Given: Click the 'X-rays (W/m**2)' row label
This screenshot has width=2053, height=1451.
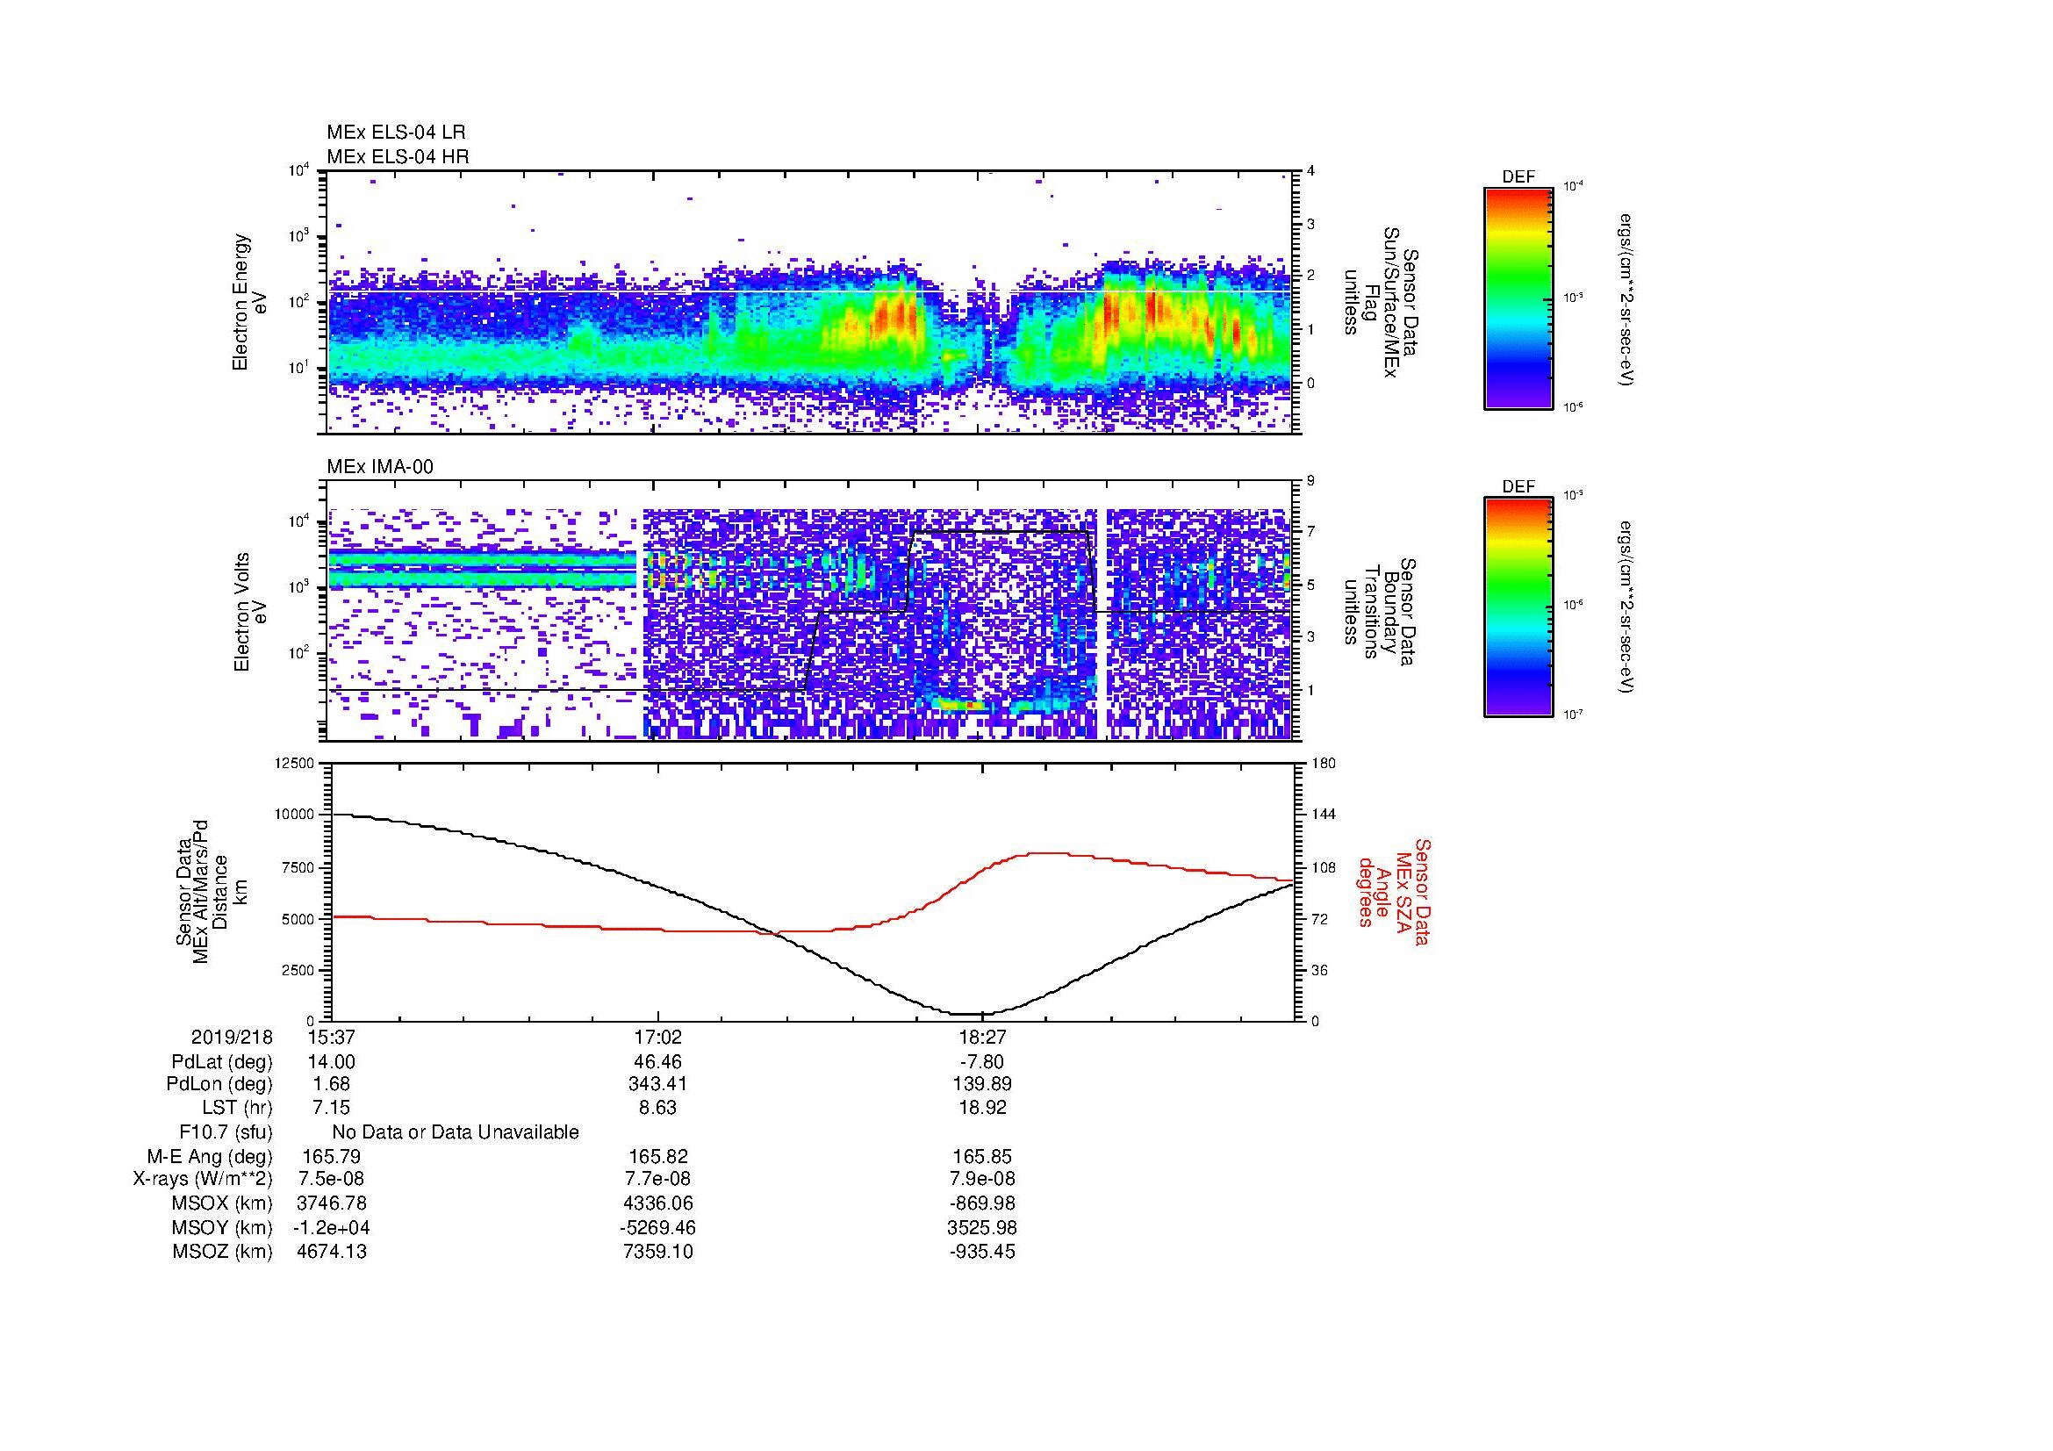Looking at the screenshot, I should [x=203, y=1179].
